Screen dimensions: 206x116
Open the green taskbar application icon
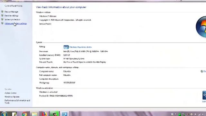coord(54,114)
